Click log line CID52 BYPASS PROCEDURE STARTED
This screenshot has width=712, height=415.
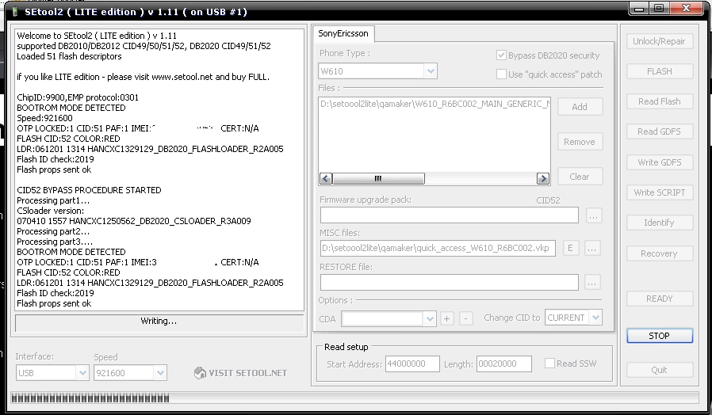(89, 190)
